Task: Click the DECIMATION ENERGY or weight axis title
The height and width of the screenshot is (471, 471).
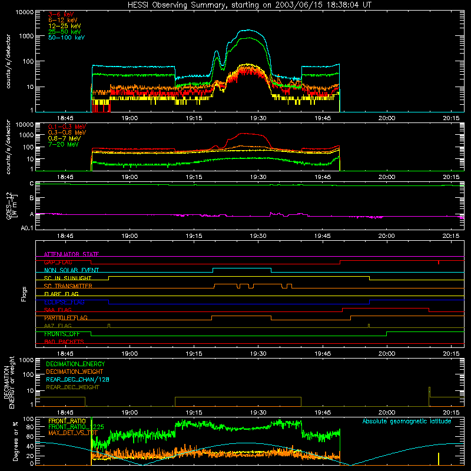Action: click(x=9, y=382)
